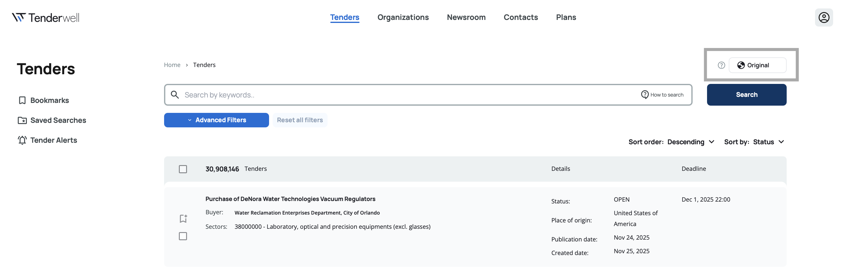Go to the Organizations tab
This screenshot has height=268, width=847.
click(x=403, y=17)
